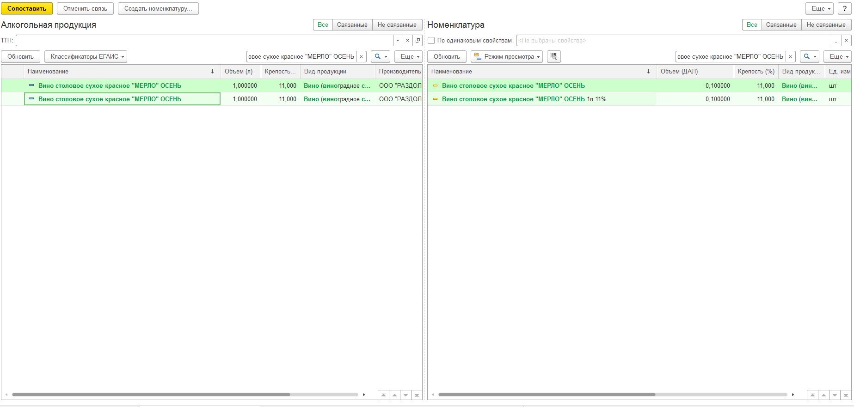The width and height of the screenshot is (854, 407).
Task: Clear the ТТН field with the x icon
Action: pos(407,41)
